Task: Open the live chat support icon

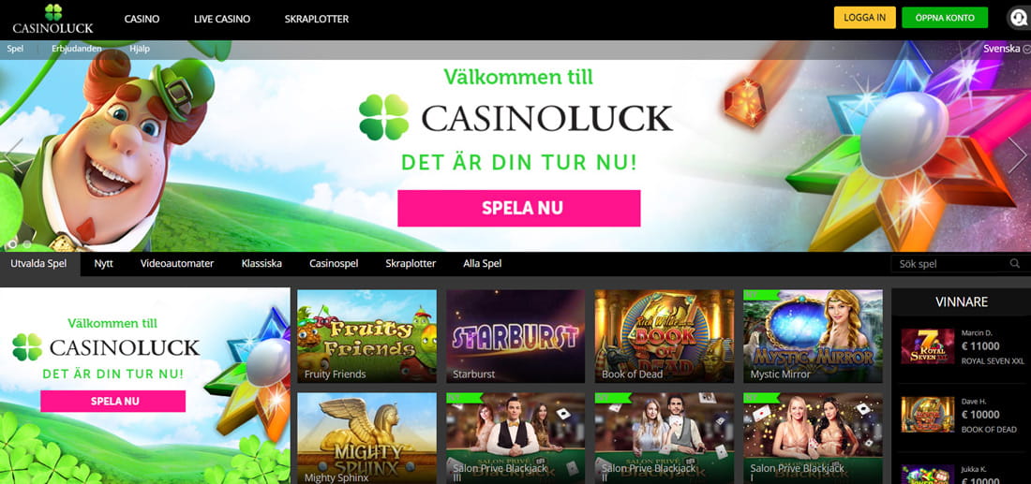Action: [x=1019, y=18]
